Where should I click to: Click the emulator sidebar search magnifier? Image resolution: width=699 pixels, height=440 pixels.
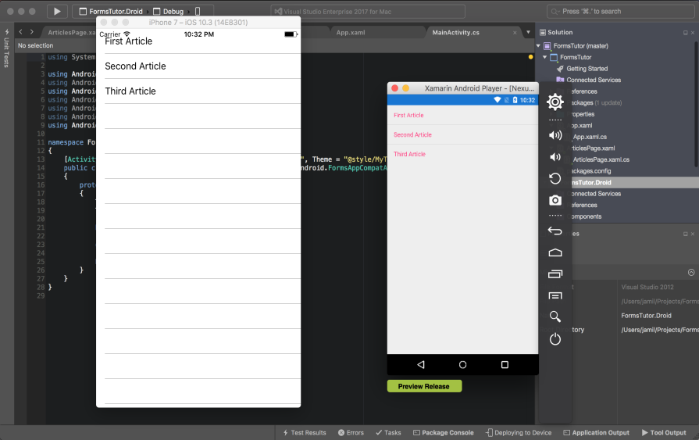(555, 317)
